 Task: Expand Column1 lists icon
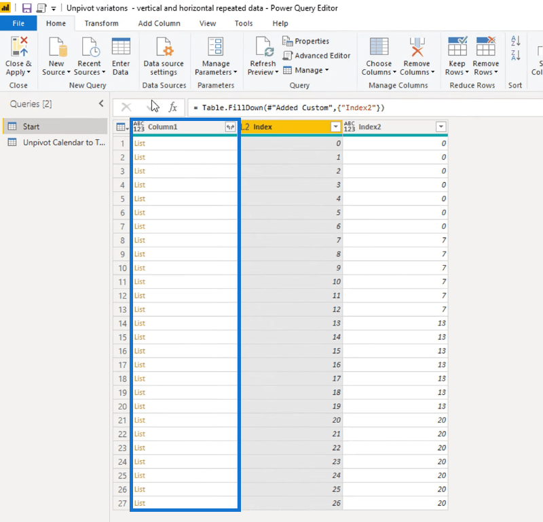(x=230, y=127)
